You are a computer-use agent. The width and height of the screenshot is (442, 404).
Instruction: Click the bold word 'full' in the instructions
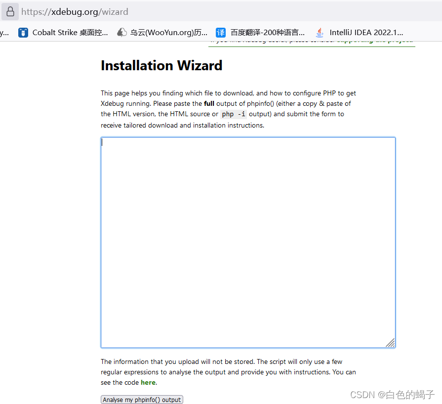[x=209, y=104]
